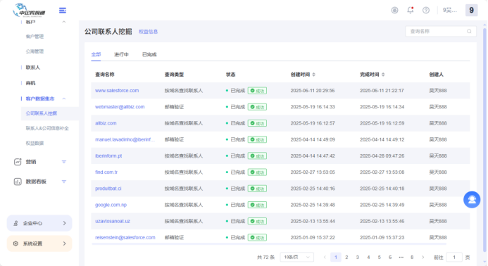This screenshot has height=266, width=488.
Task: Click the company logo at top left
Action: (x=29, y=11)
